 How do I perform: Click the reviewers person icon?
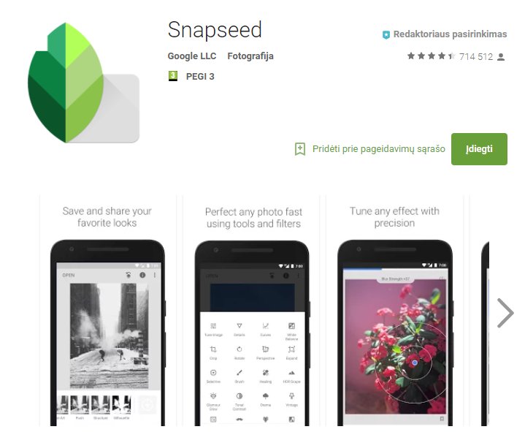(x=501, y=57)
